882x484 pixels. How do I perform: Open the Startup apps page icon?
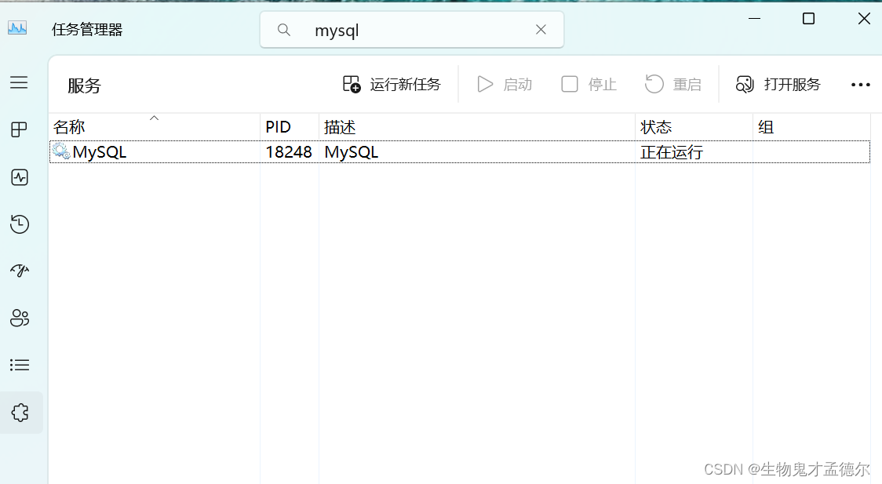(x=20, y=271)
